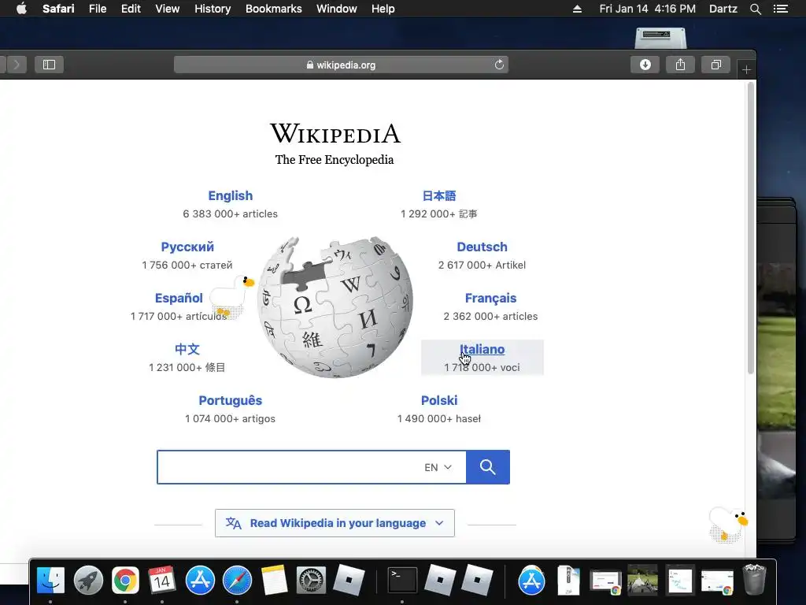Open the Español Wikipedia link
Screen dimensions: 806x605
tap(179, 298)
